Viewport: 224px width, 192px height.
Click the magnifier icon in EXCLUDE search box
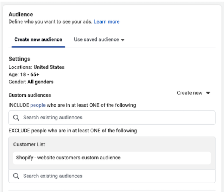click(x=16, y=176)
